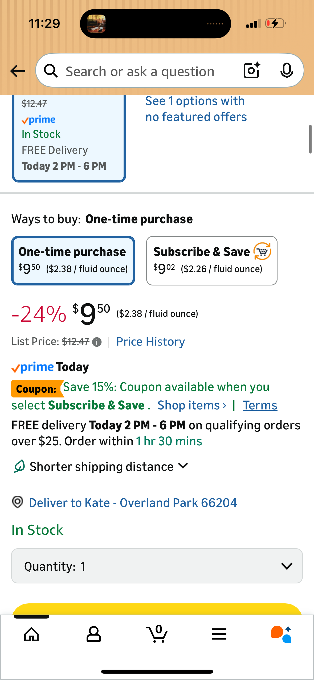
Task: View the coupon Terms link
Action: pyautogui.click(x=260, y=405)
